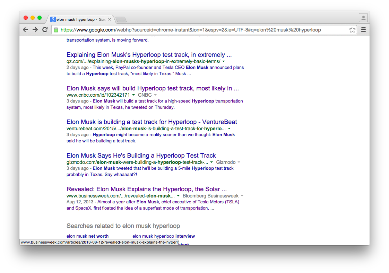
Task: Click the underlined Businessweek snippet beginning 'Almost a year after'
Action: [153, 205]
